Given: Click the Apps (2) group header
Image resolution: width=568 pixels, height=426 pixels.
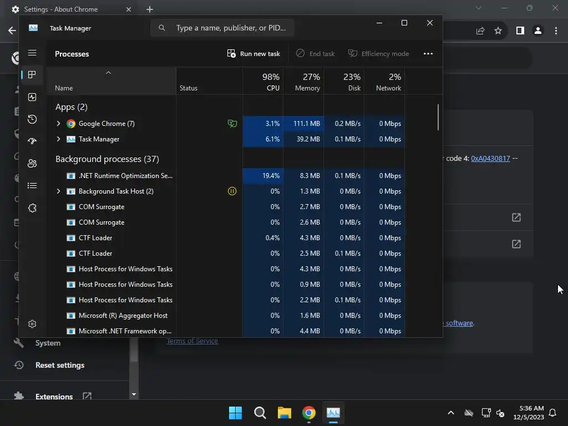Looking at the screenshot, I should [72, 107].
